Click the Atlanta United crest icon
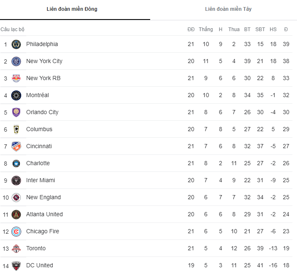This screenshot has height=276, width=297. (16, 215)
